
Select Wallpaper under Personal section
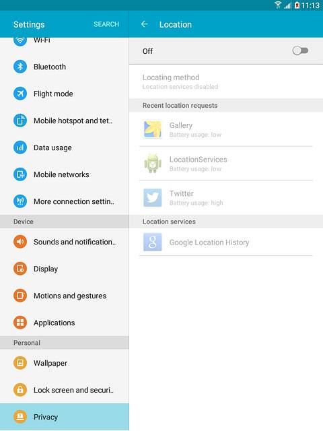(65, 363)
